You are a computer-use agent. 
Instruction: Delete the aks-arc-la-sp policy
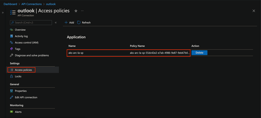pos(199,53)
